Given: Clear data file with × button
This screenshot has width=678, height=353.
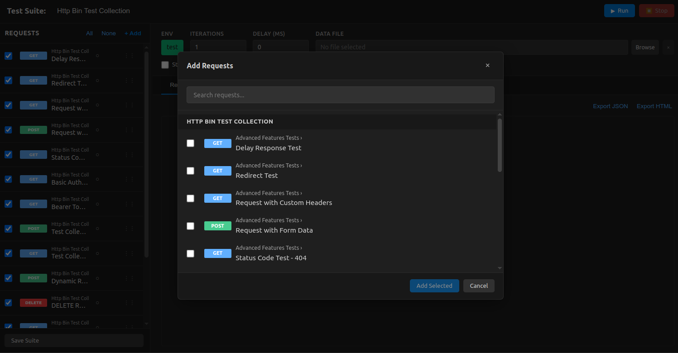Looking at the screenshot, I should coord(668,47).
